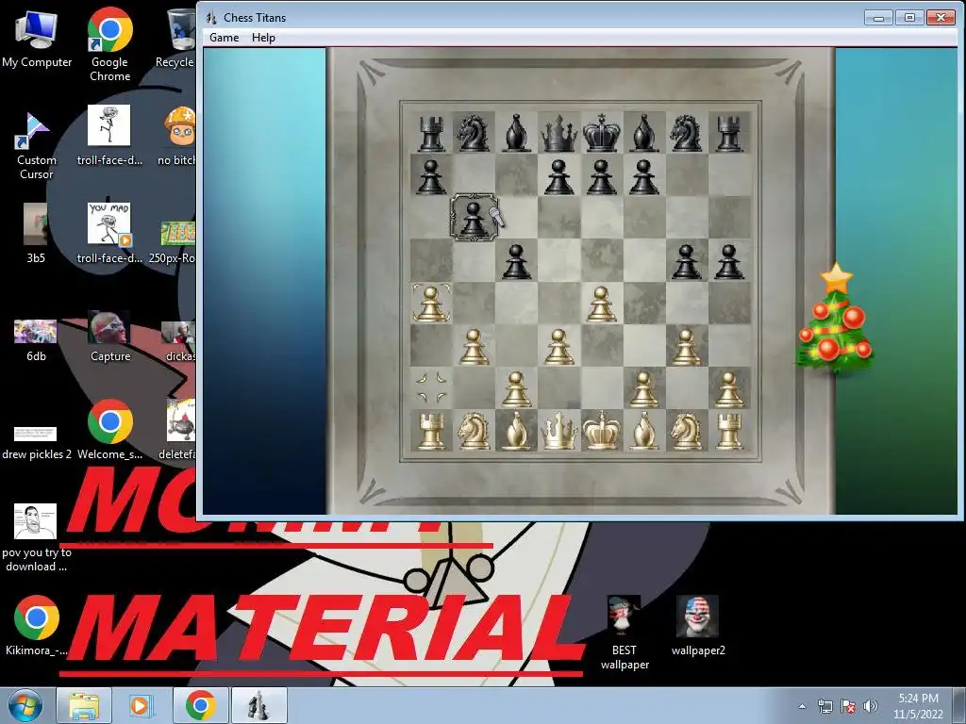Select Google Chrome desktop shortcut
966x724 pixels.
coord(109,44)
